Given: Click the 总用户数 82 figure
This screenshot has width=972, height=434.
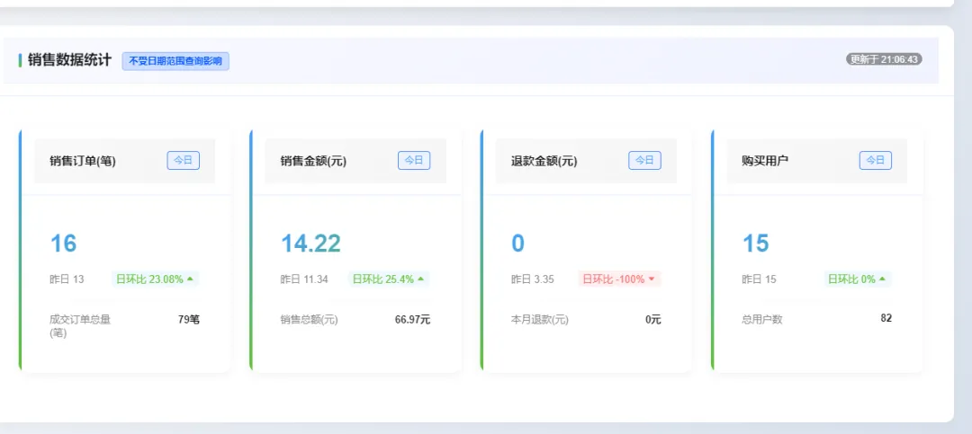Looking at the screenshot, I should pyautogui.click(x=886, y=318).
